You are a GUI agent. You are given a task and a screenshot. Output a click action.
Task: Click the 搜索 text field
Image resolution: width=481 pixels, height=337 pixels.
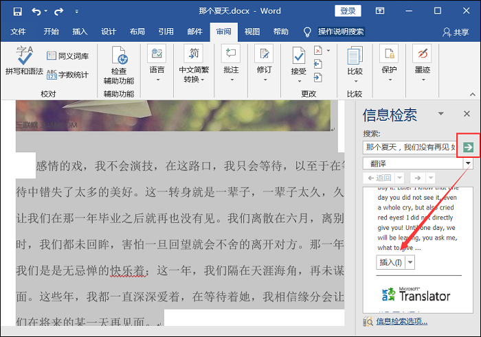[410, 148]
